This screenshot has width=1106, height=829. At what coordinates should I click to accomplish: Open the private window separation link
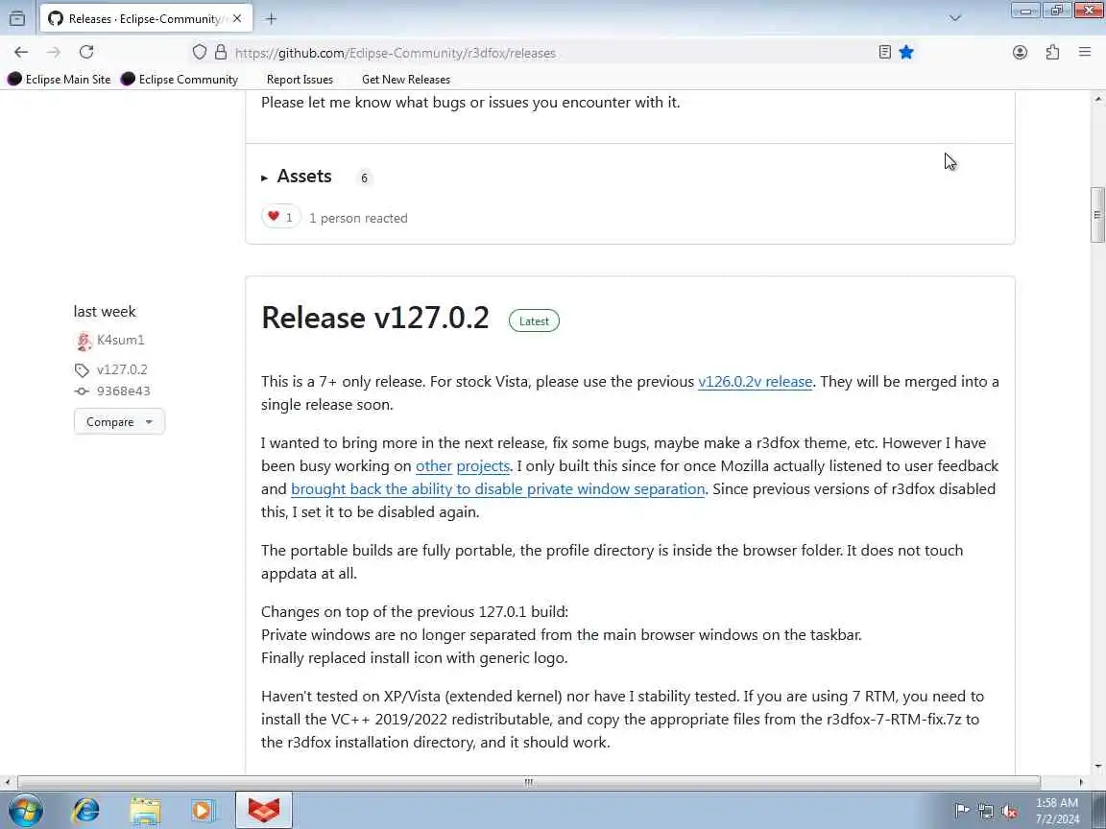[498, 489]
